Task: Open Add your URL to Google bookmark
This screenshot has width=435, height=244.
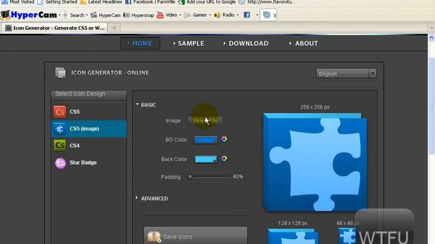Action: point(207,2)
